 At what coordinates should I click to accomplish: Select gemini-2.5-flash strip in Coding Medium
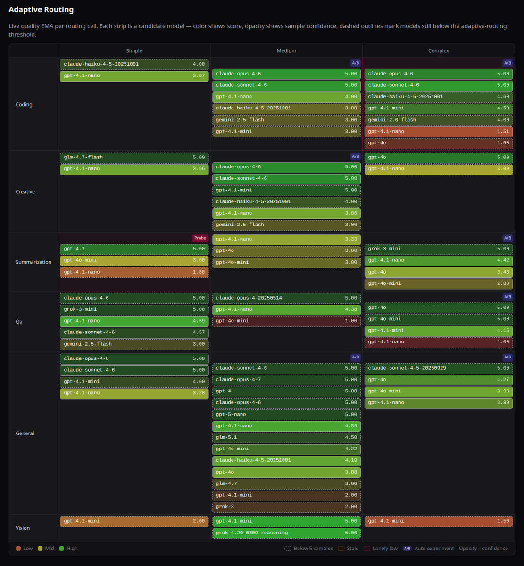pos(286,120)
